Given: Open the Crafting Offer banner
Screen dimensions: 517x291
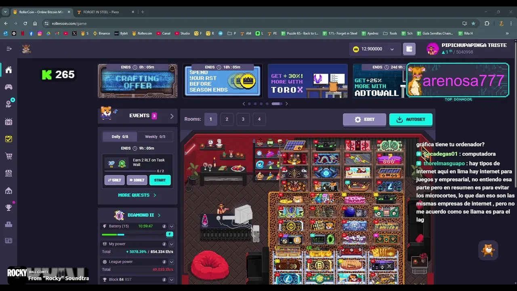Looking at the screenshot, I should click(137, 81).
